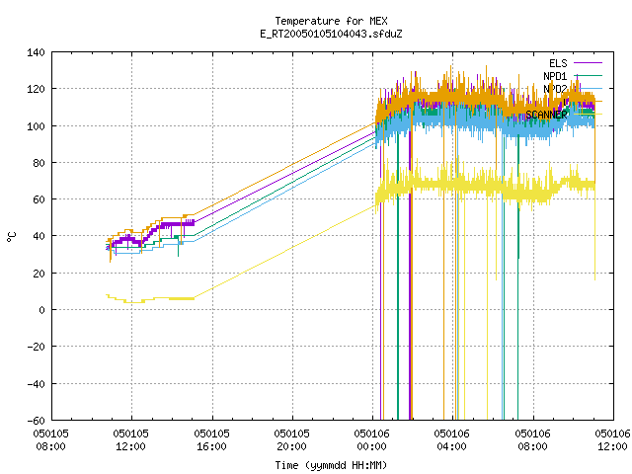Screen dimensions: 632x474
Task: Click the y-axis tick label '-60'
Action: click(x=36, y=421)
